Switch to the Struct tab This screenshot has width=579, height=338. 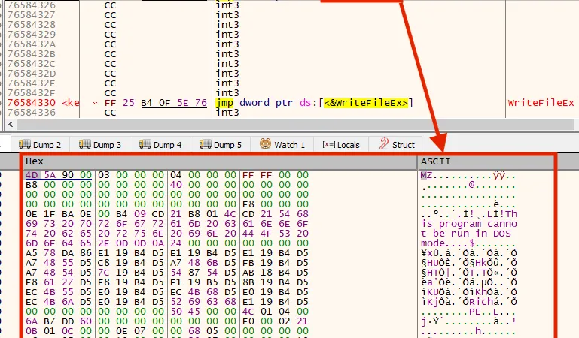[397, 145]
